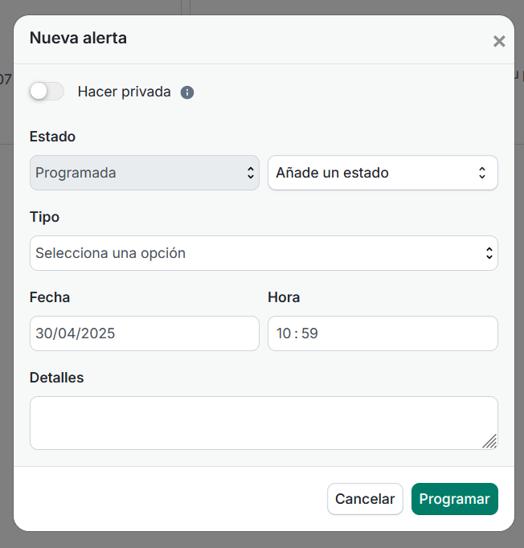524x548 pixels.
Task: Click the green Programar button
Action: click(454, 499)
